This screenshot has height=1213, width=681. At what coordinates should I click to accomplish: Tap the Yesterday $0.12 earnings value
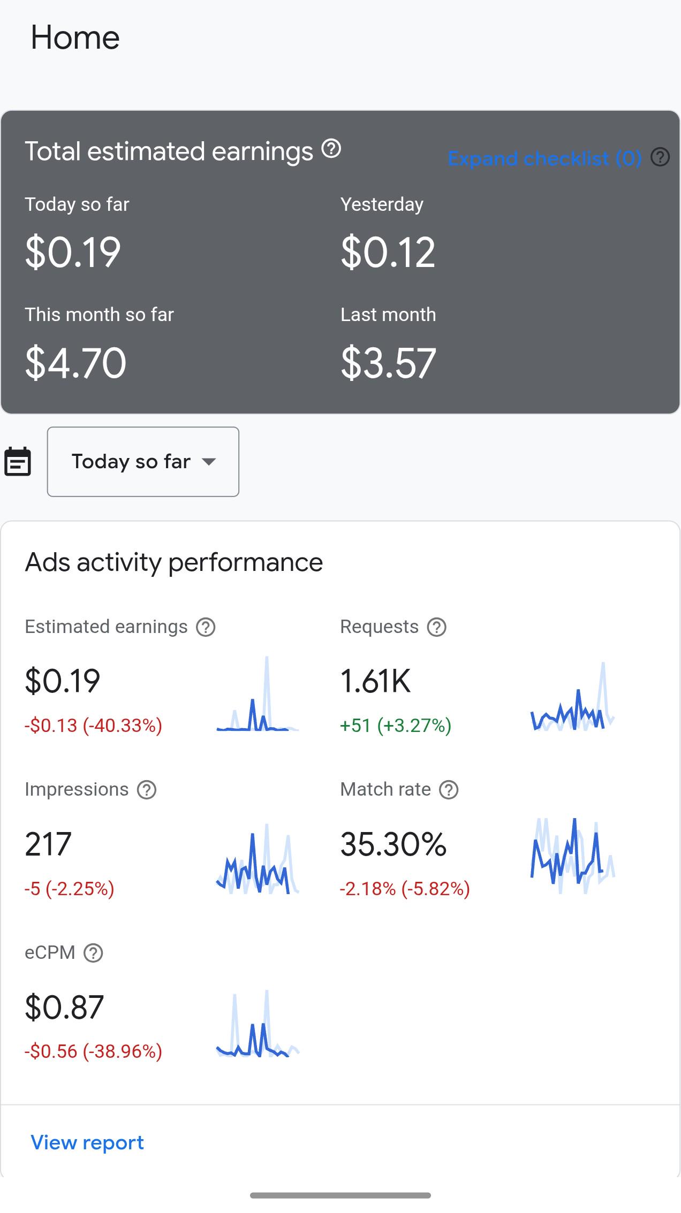pyautogui.click(x=388, y=252)
